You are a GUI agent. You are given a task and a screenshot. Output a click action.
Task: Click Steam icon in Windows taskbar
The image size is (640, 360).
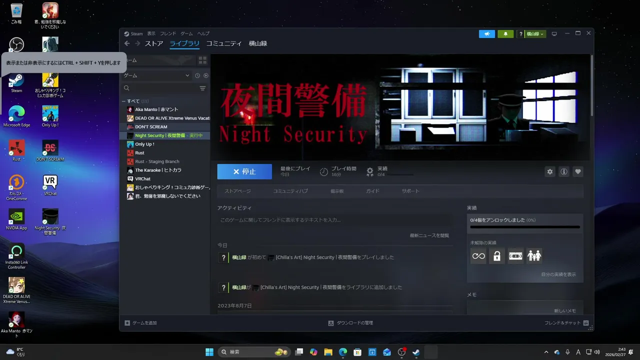(416, 352)
